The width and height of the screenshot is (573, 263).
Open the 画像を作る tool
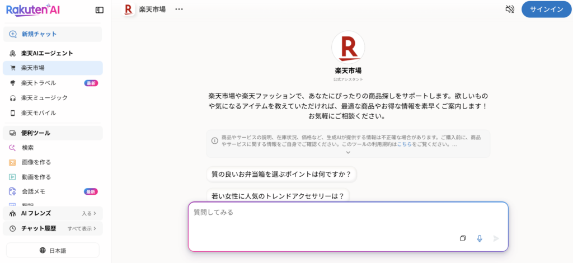click(x=36, y=162)
